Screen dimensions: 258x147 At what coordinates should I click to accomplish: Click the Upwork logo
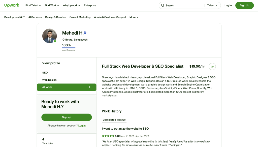pos(12,6)
